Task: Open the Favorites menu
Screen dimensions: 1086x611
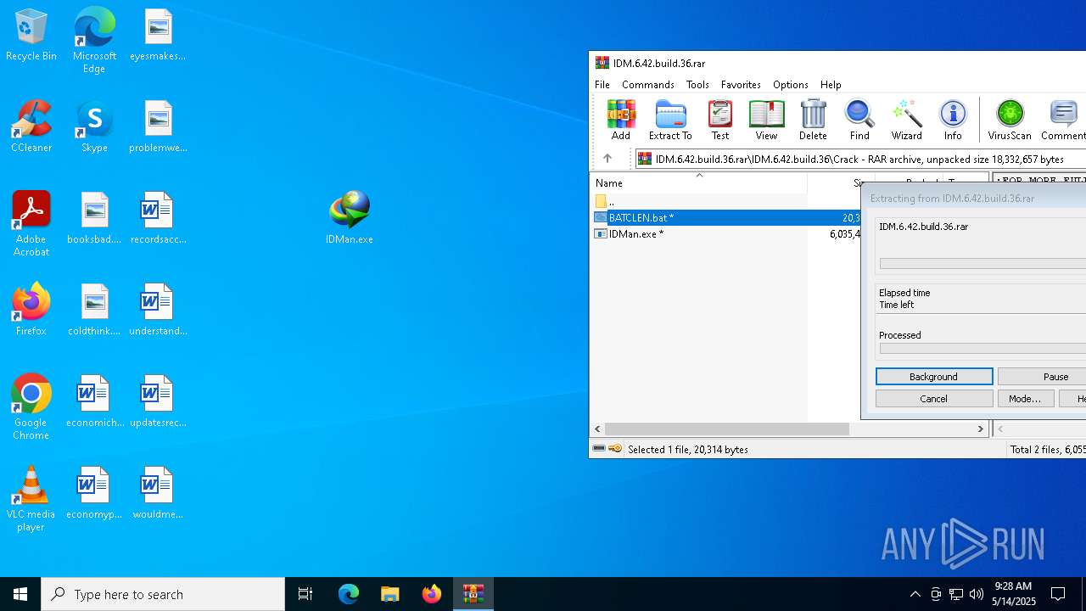Action: tap(741, 85)
